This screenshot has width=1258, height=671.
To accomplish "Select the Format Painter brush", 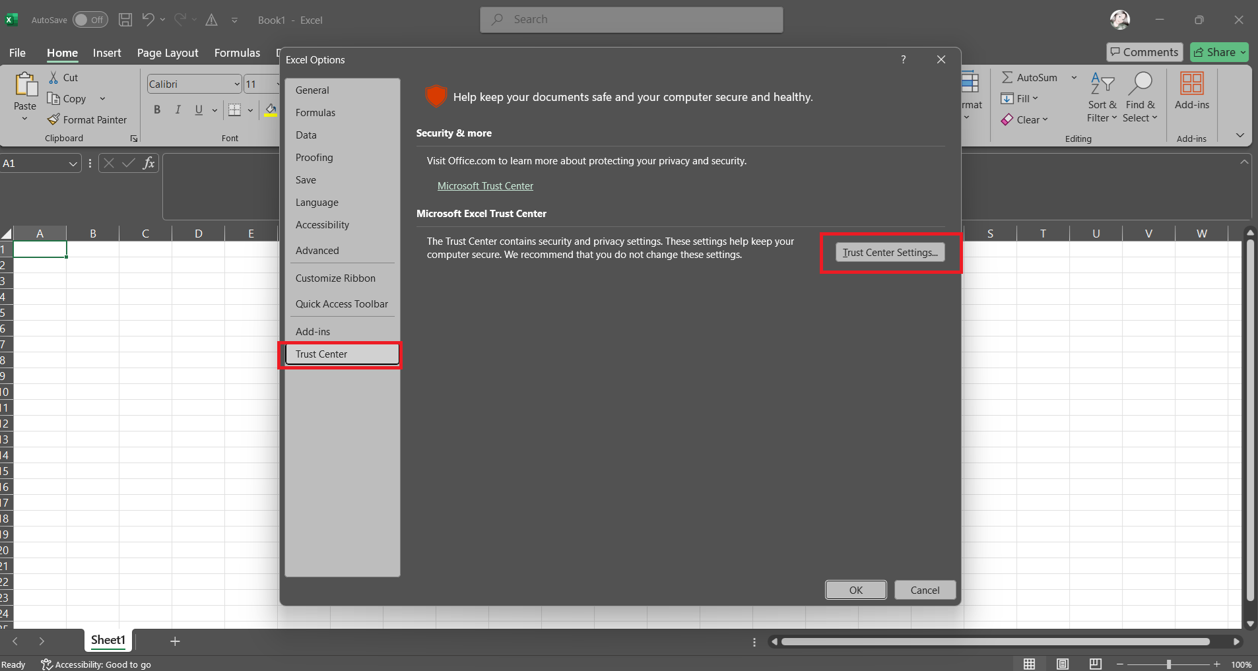I will 53,119.
